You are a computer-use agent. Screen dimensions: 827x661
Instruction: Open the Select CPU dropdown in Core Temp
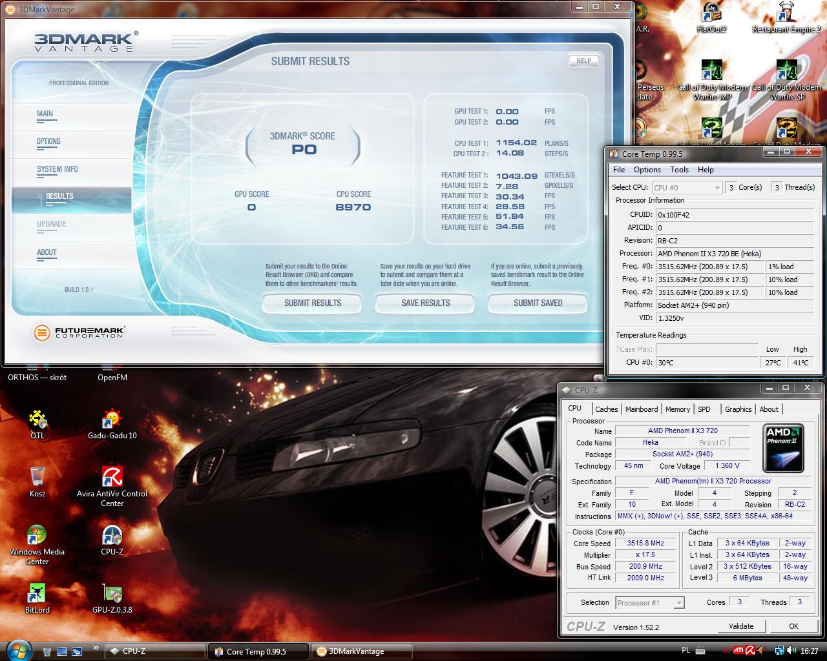tap(686, 187)
